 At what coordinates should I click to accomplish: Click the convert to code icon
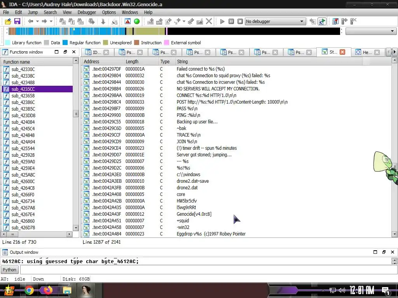pos(150,21)
